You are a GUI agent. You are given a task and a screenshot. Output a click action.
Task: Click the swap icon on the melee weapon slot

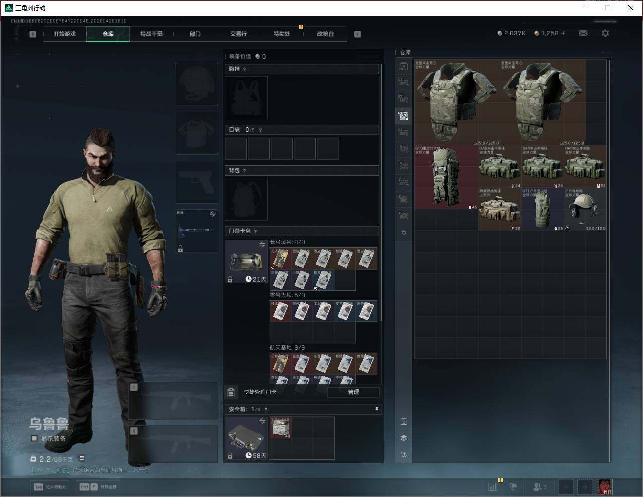[x=213, y=214]
